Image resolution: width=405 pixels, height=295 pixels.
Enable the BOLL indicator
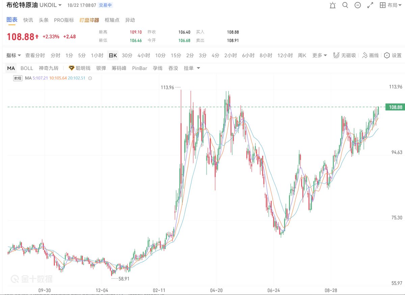tap(27, 68)
